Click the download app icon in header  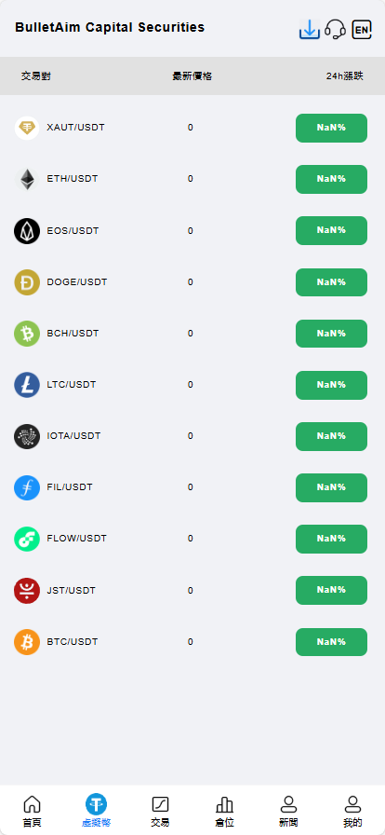(x=310, y=29)
